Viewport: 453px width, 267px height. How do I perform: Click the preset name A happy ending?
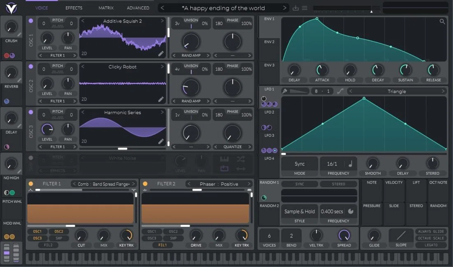[223, 8]
